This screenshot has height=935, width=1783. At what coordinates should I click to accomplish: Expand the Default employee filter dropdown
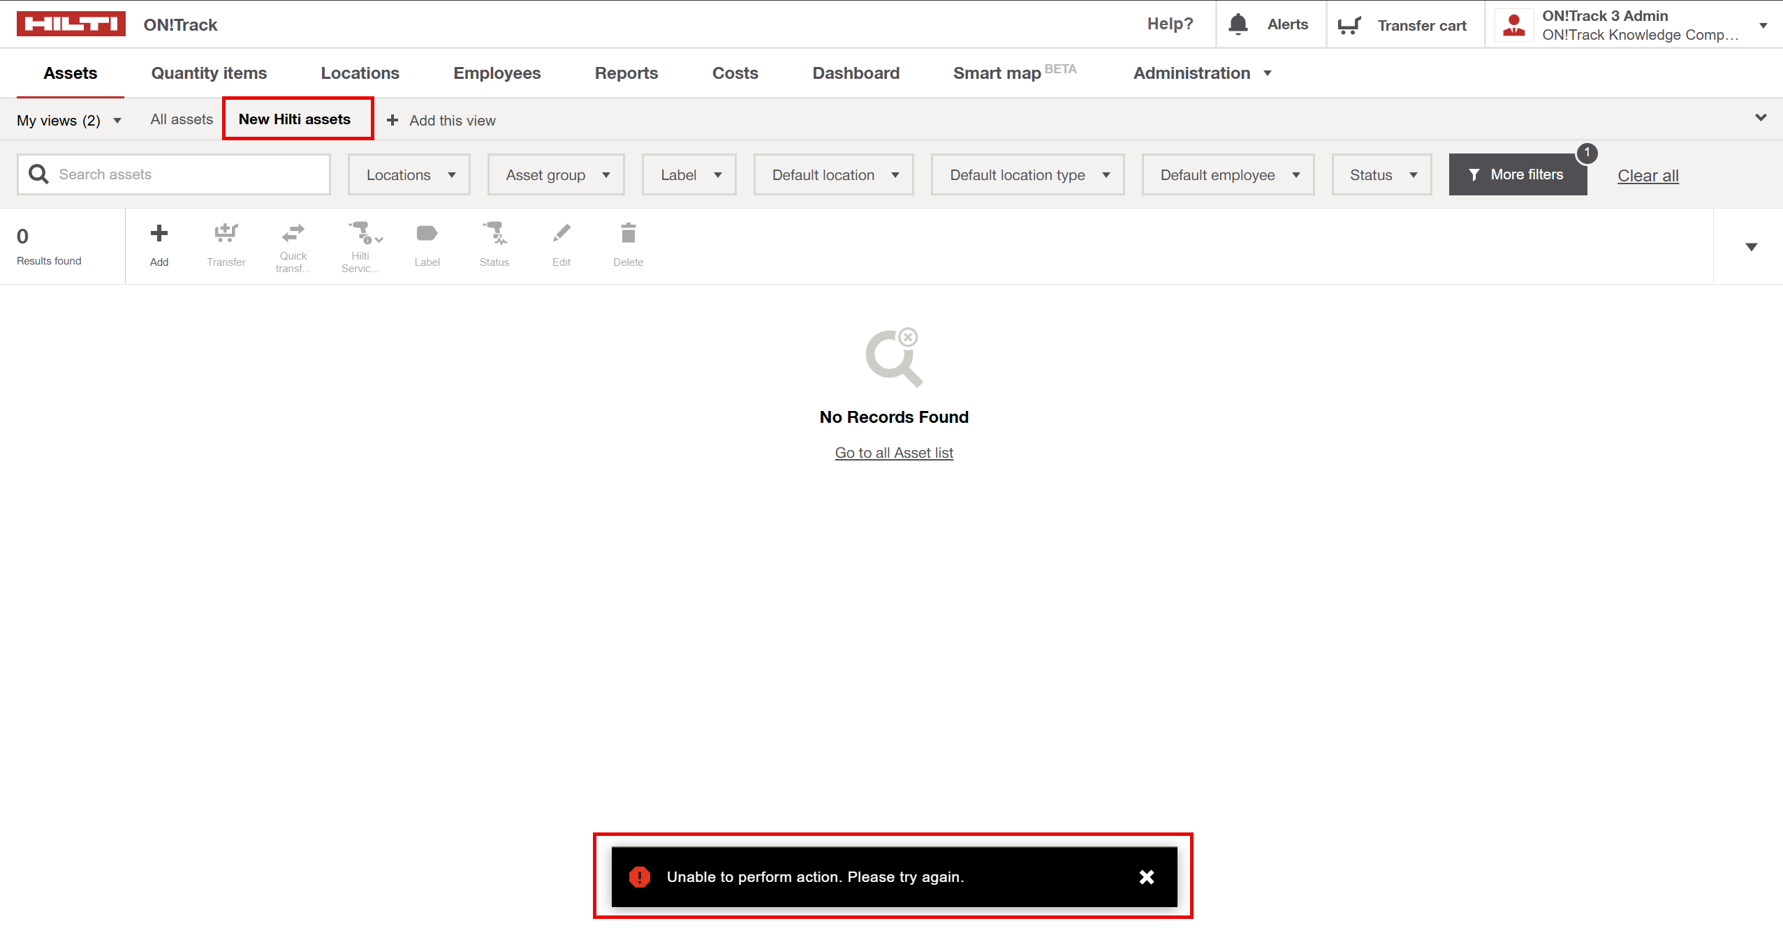click(1228, 175)
